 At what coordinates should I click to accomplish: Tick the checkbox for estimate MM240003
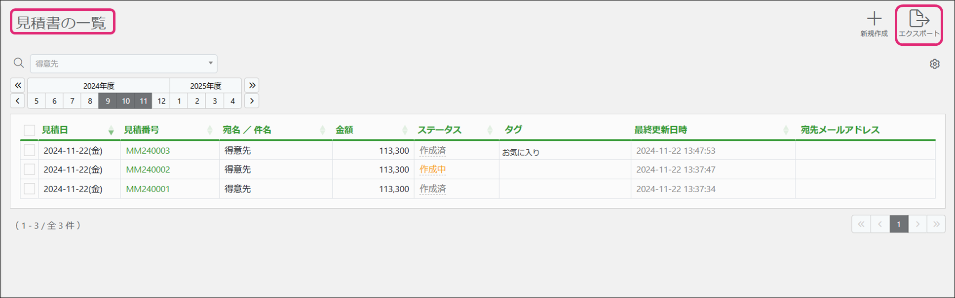(x=30, y=151)
